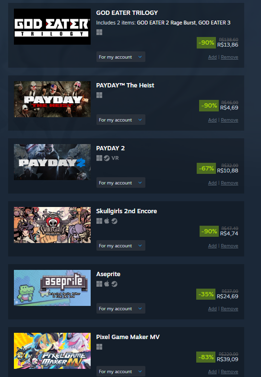Click the Apple macOS icon under Skullgirls 2nd Encore
This screenshot has height=377, width=261.
[x=107, y=221]
